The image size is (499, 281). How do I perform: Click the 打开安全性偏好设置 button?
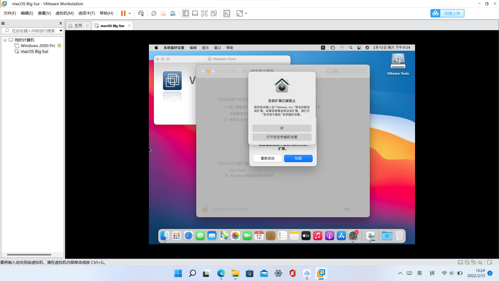[x=282, y=137]
